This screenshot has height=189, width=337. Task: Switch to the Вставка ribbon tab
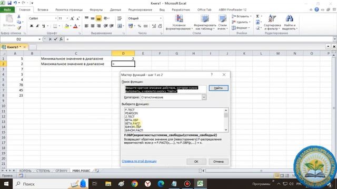pyautogui.click(x=43, y=10)
